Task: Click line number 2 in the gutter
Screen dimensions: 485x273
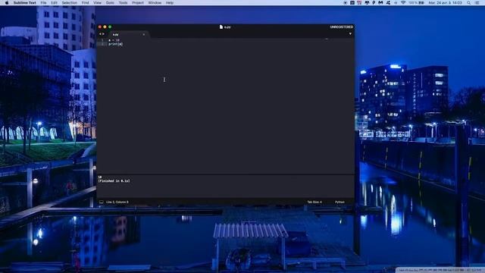Action: pyautogui.click(x=102, y=44)
